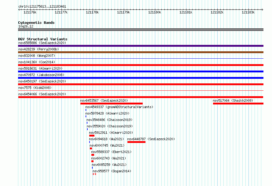The width and height of the screenshot is (272, 186).
Task: Select the 121176k ruler tick label
Action: [30, 12]
